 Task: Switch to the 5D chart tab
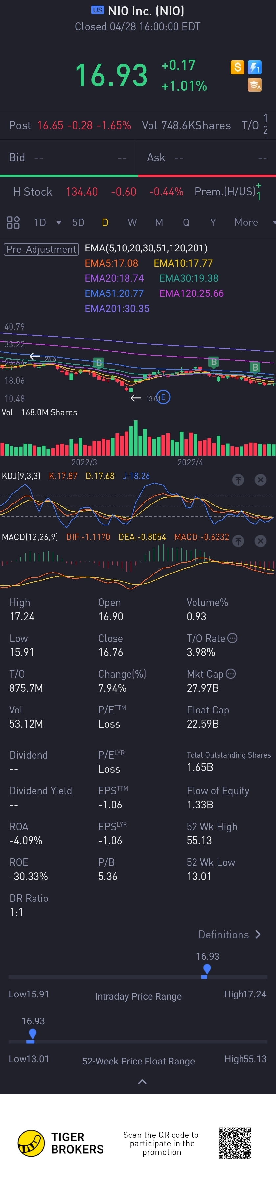tap(78, 223)
